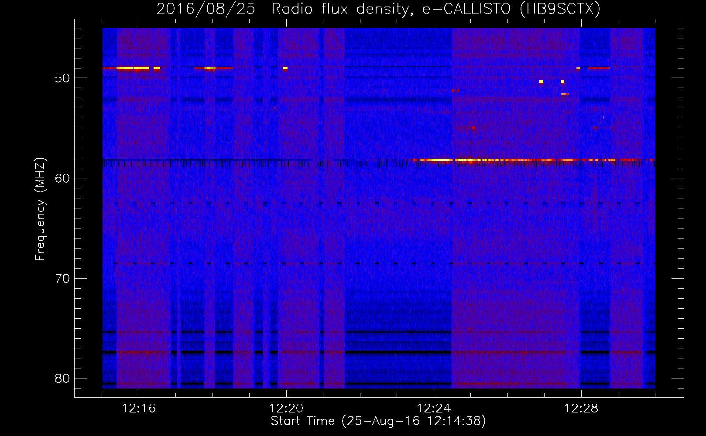Select the 50 MHz frequency tick label
Viewport: 706px width, 436px height.
point(62,78)
